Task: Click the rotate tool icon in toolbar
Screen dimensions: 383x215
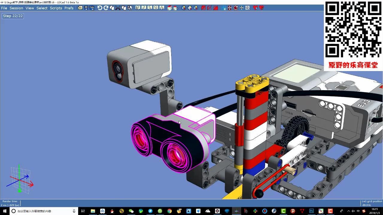Action: [235, 8]
